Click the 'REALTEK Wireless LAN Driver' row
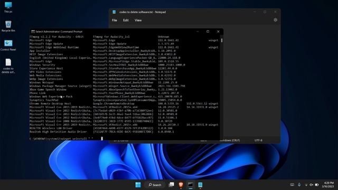 (124, 128)
